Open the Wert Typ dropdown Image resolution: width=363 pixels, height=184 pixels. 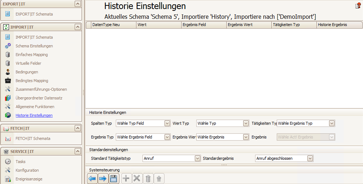point(246,123)
